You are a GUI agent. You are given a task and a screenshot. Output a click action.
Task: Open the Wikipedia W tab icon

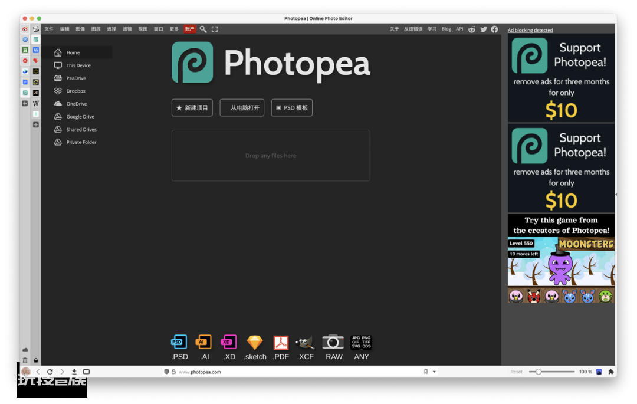coord(36,103)
